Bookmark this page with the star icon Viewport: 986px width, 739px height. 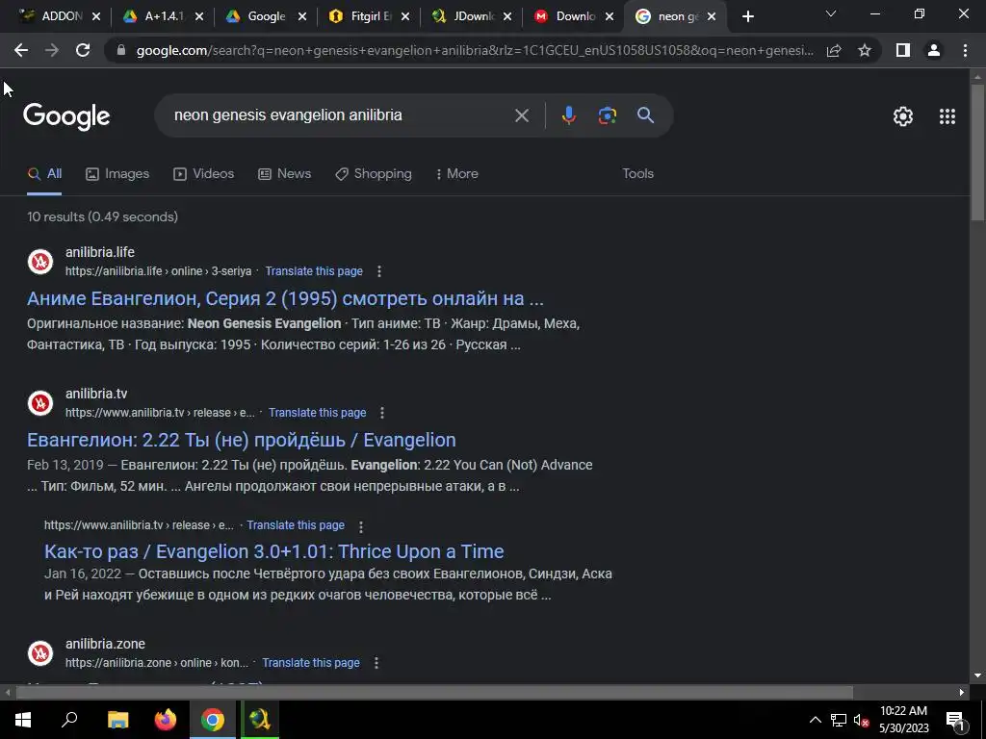[865, 50]
